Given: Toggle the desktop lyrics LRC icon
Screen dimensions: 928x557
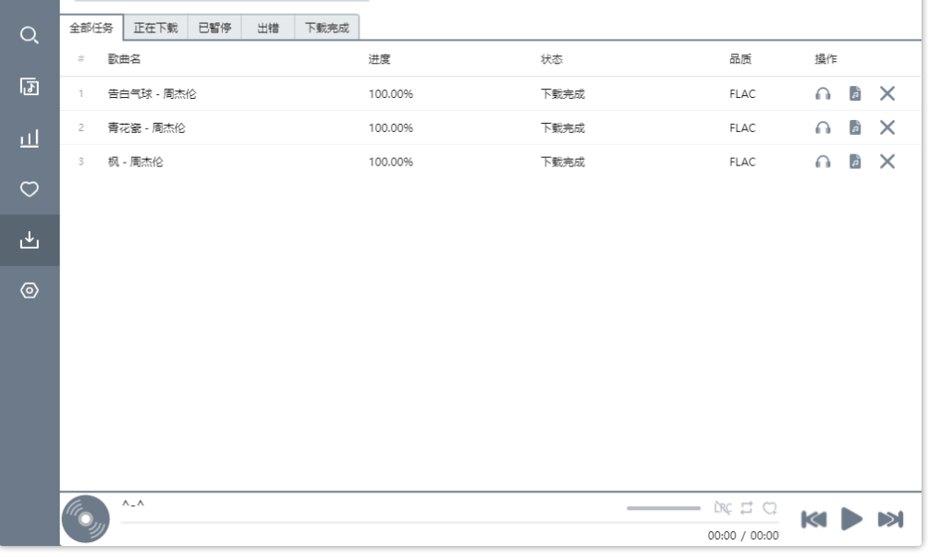Looking at the screenshot, I should (723, 508).
